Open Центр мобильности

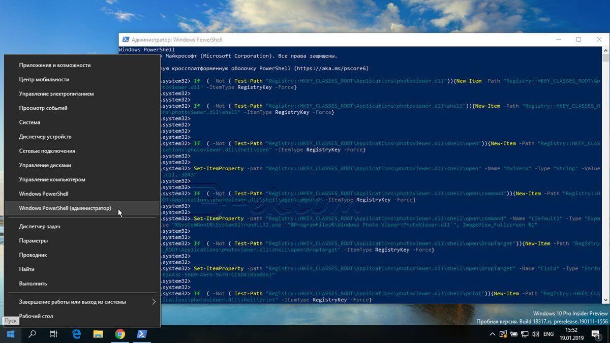(82, 79)
